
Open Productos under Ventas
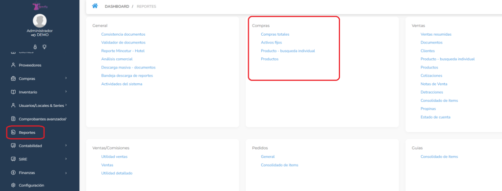[429, 68]
